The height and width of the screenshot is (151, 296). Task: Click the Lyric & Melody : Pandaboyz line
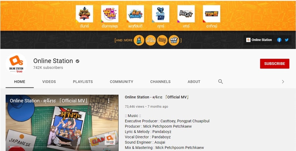(x=148, y=132)
